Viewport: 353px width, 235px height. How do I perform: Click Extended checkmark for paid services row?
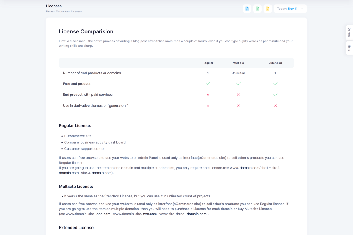pyautogui.click(x=275, y=95)
